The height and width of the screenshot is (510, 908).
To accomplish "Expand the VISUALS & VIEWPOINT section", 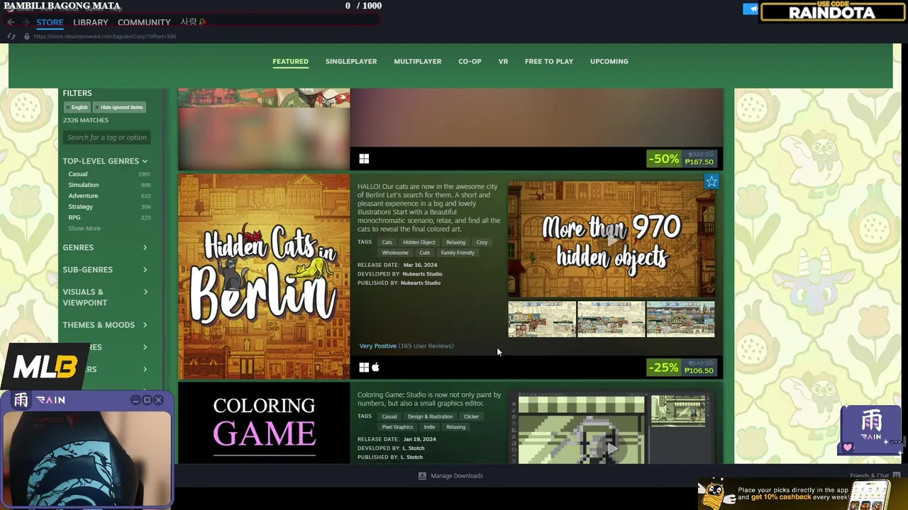I will click(105, 297).
